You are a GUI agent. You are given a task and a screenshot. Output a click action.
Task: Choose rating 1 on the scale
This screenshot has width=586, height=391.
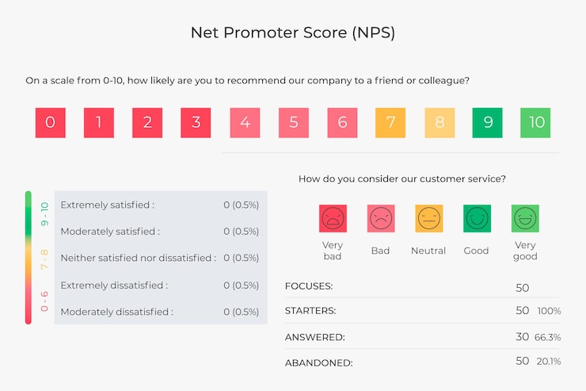99,123
